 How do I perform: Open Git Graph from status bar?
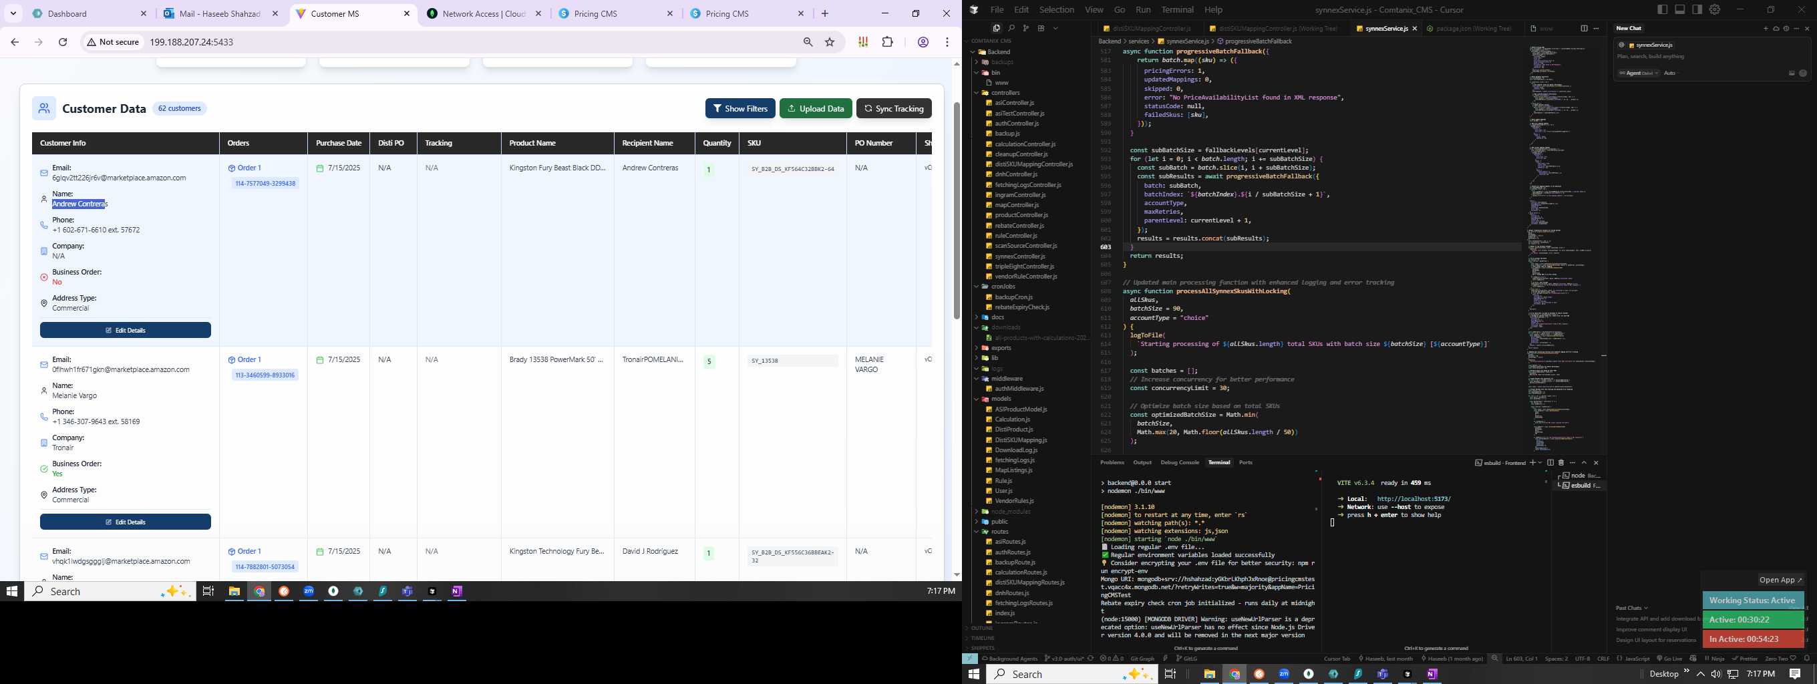click(1142, 659)
